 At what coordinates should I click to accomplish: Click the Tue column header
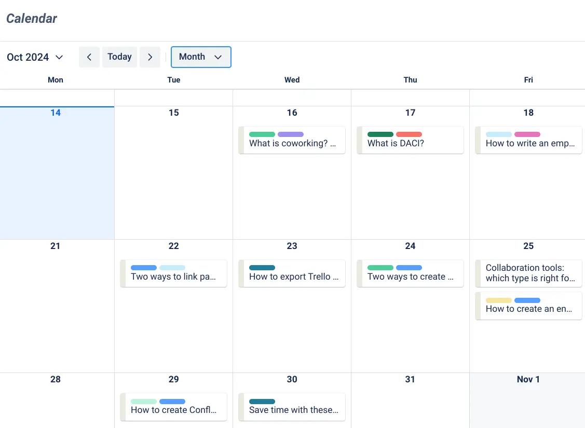173,80
